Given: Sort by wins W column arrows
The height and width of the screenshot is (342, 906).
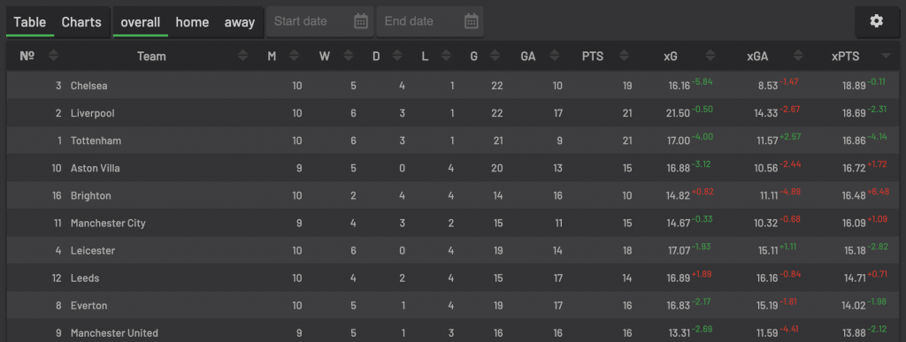Looking at the screenshot, I should pos(348,56).
